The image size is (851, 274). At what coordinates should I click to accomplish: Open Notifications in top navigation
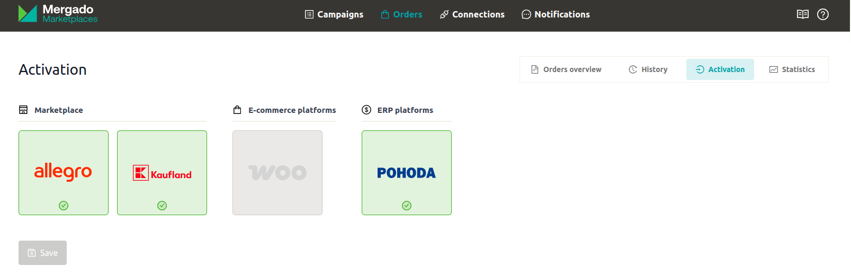(556, 14)
